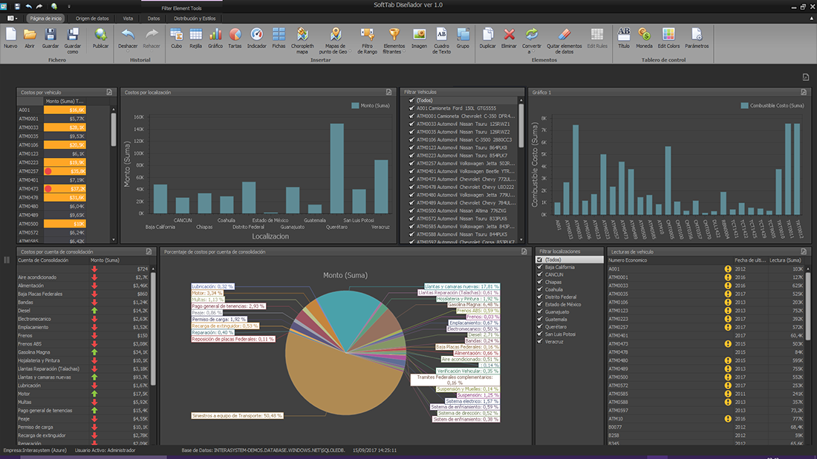Add a Tartas pie chart
Viewport: 817px width, 459px height.
click(235, 39)
